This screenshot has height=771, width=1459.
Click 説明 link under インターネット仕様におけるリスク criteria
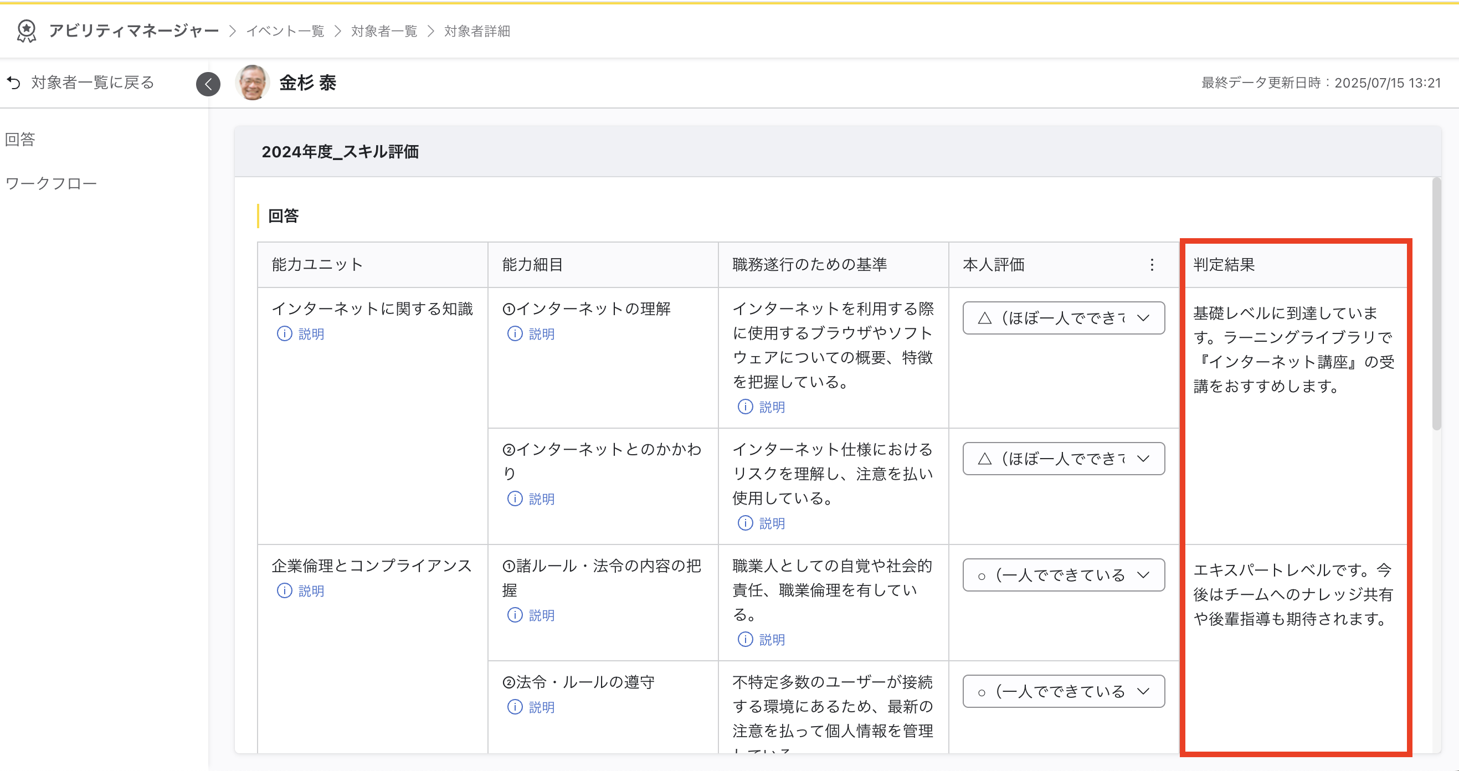[x=771, y=523]
